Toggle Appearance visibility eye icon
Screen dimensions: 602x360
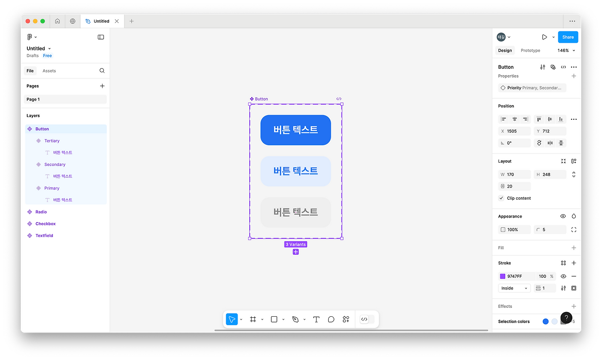[x=563, y=217]
